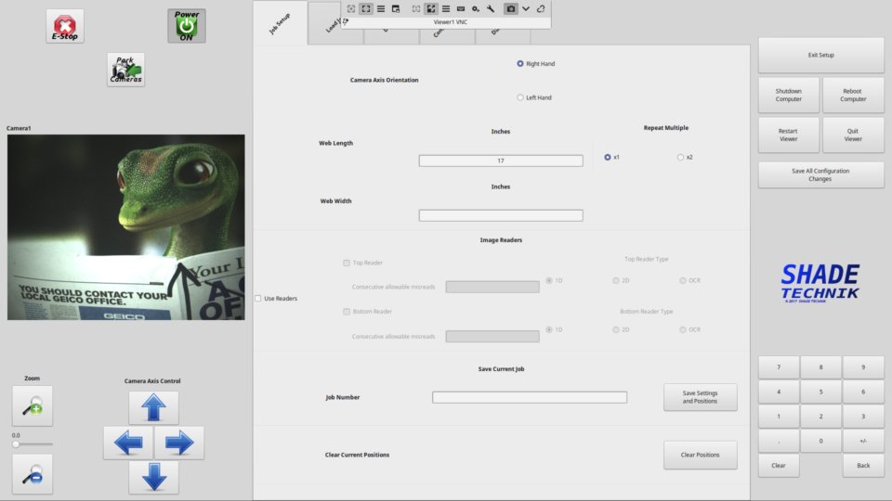The height and width of the screenshot is (501, 892).
Task: Tap the keypad Back key
Action: click(x=863, y=466)
